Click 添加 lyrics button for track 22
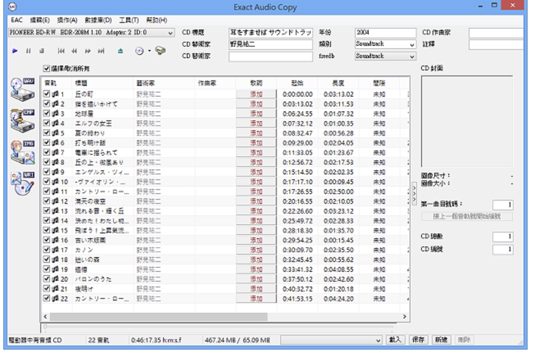 pos(256,299)
